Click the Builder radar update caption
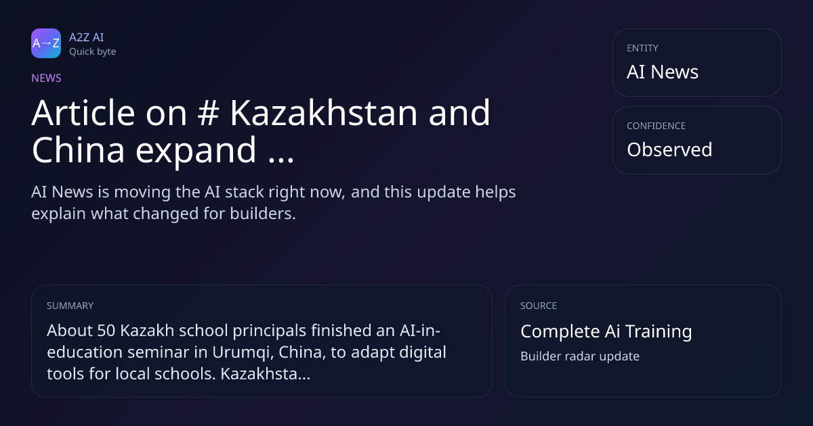Screen dimensions: 813x426 point(580,356)
